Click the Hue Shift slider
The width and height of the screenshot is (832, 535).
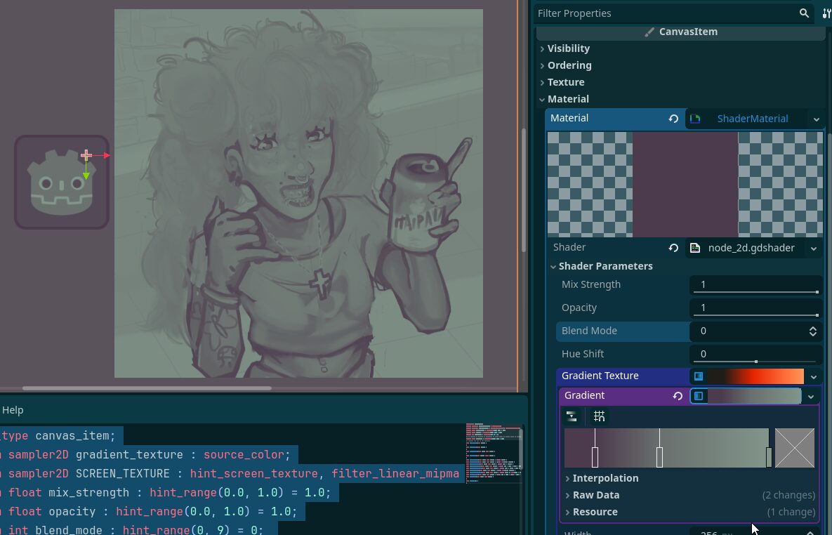click(x=756, y=362)
